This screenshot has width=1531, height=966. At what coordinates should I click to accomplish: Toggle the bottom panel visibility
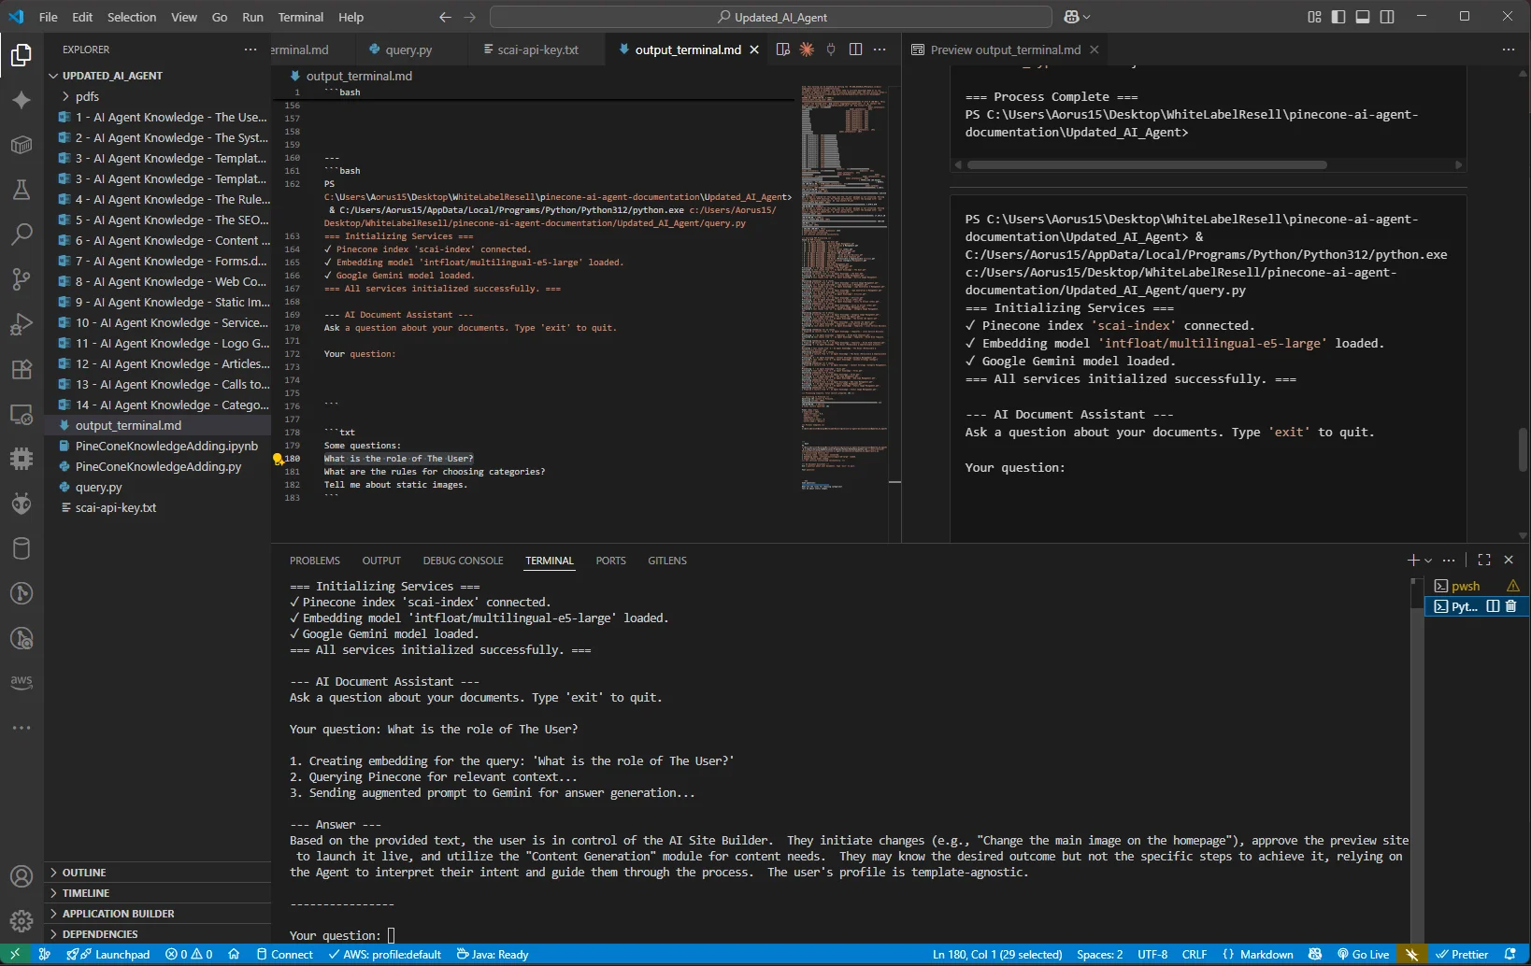coord(1363,17)
